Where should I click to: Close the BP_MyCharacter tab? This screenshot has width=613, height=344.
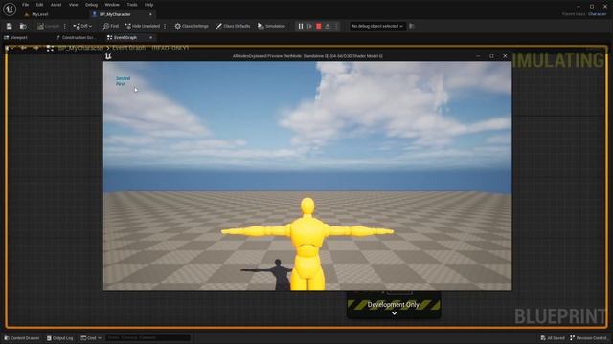tap(150, 14)
